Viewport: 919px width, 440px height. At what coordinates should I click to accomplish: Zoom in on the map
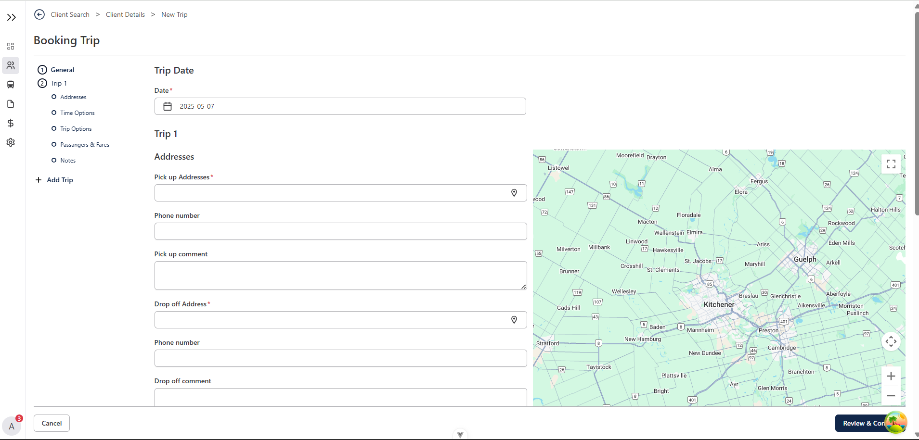click(x=891, y=376)
